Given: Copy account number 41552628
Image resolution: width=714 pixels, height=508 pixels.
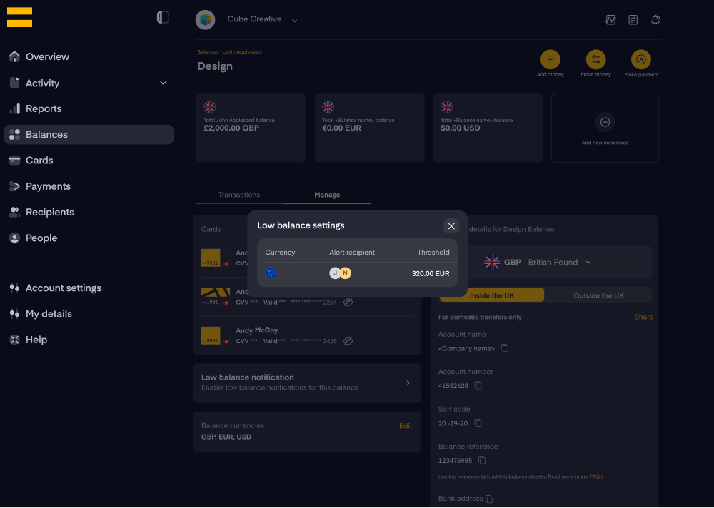Looking at the screenshot, I should [x=478, y=385].
